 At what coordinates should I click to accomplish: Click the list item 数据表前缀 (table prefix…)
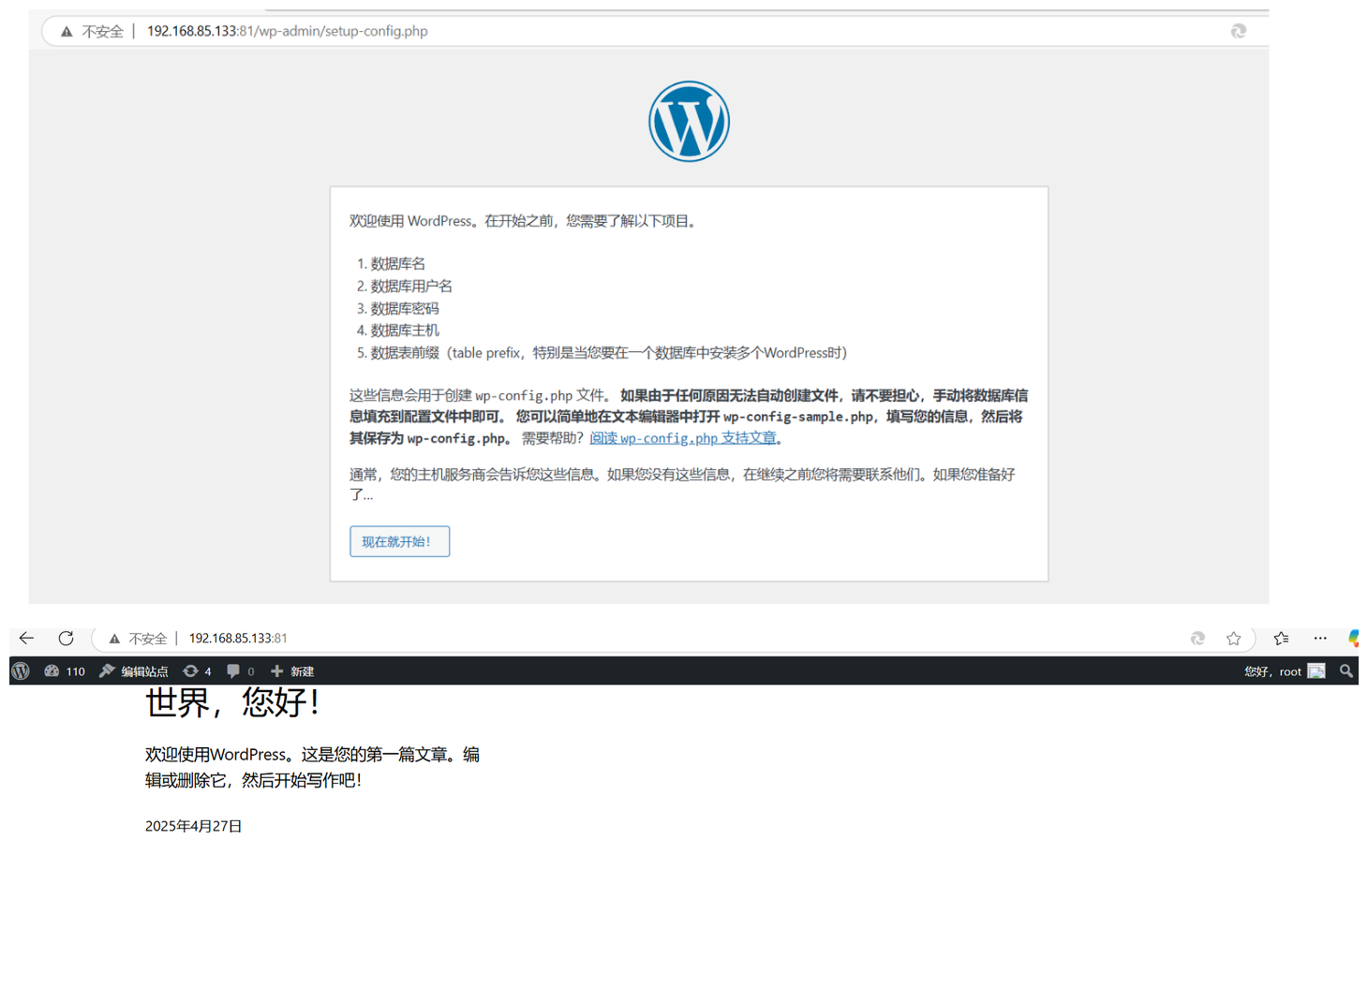point(608,353)
